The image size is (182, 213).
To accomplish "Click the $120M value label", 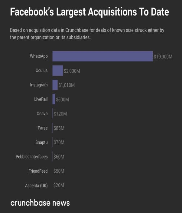I will click(x=60, y=114).
